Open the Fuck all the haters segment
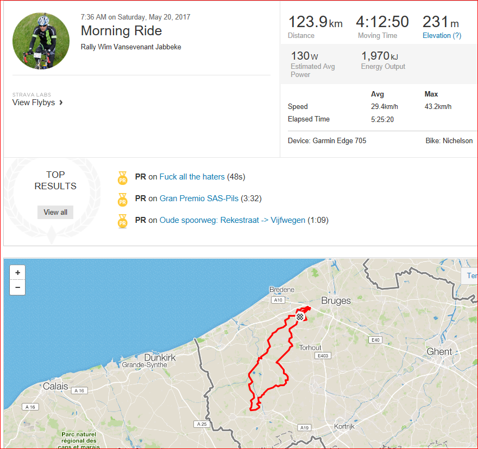This screenshot has height=449, width=478. tap(192, 177)
